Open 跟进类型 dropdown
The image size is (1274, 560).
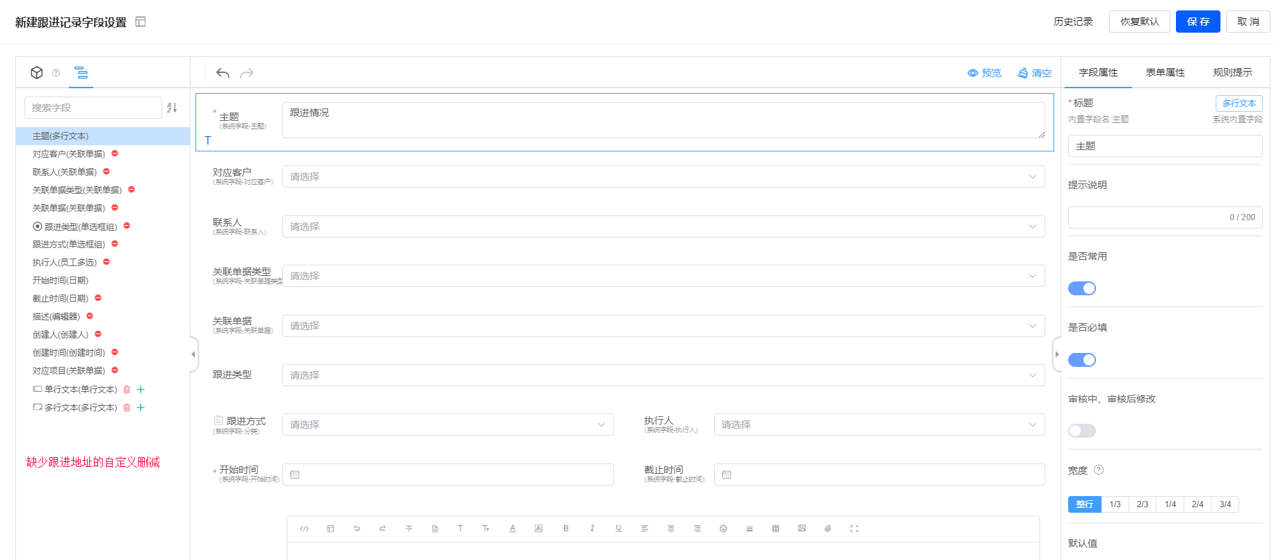[x=663, y=375]
